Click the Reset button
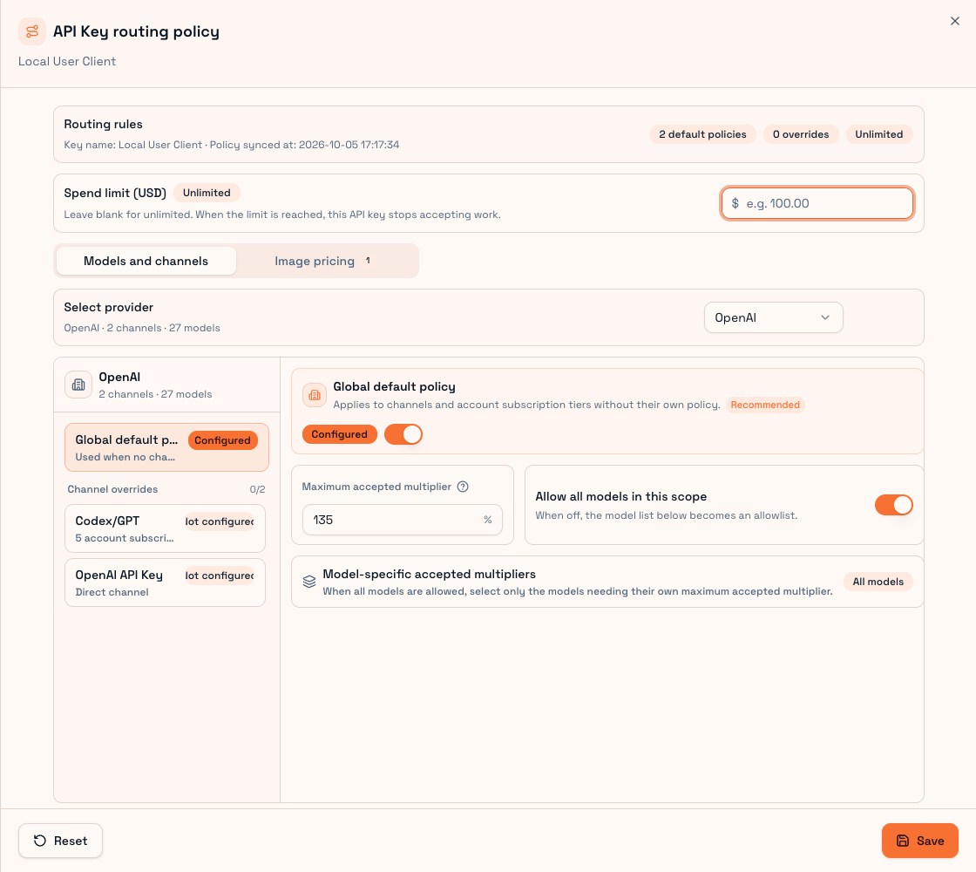This screenshot has height=872, width=976. [60, 841]
